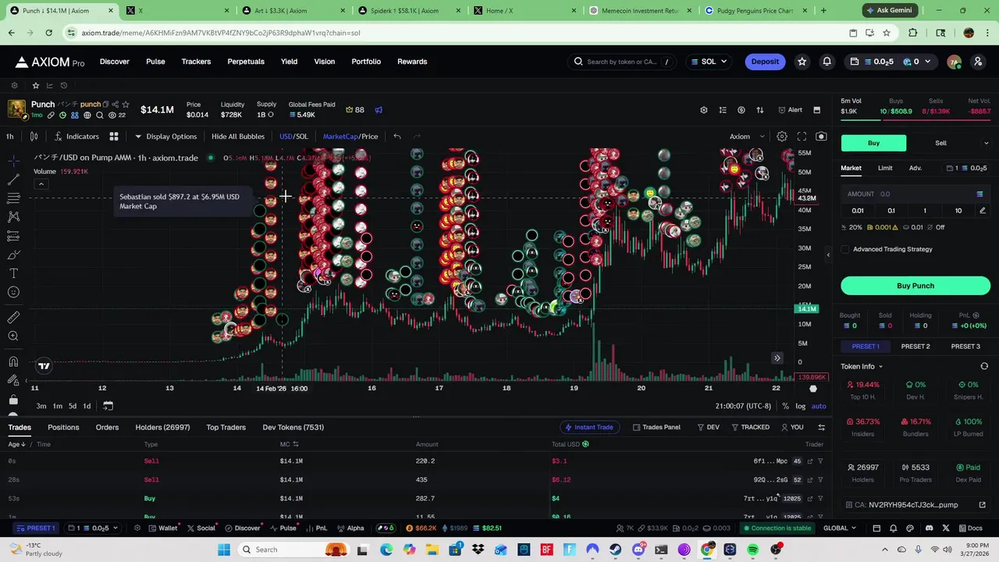Screen dimensions: 999x562
Task: Open chart settings gear beside Axiom
Action: coord(781,137)
